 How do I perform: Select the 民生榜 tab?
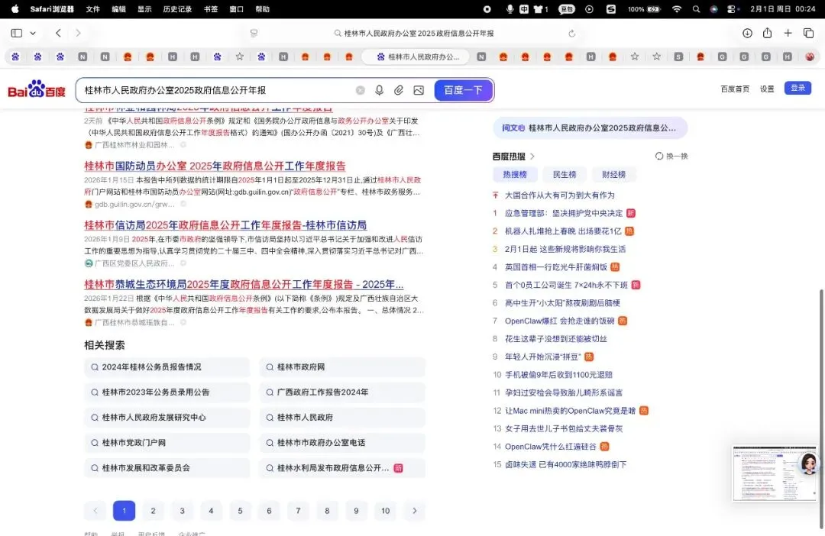[x=565, y=175]
